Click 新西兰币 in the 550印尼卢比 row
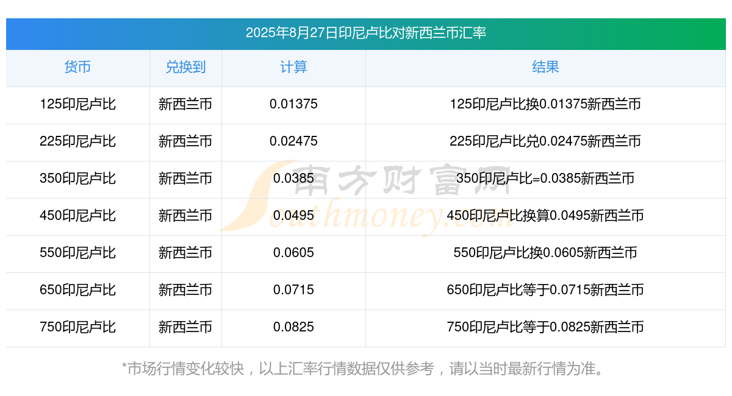732x396 pixels. [x=185, y=253]
